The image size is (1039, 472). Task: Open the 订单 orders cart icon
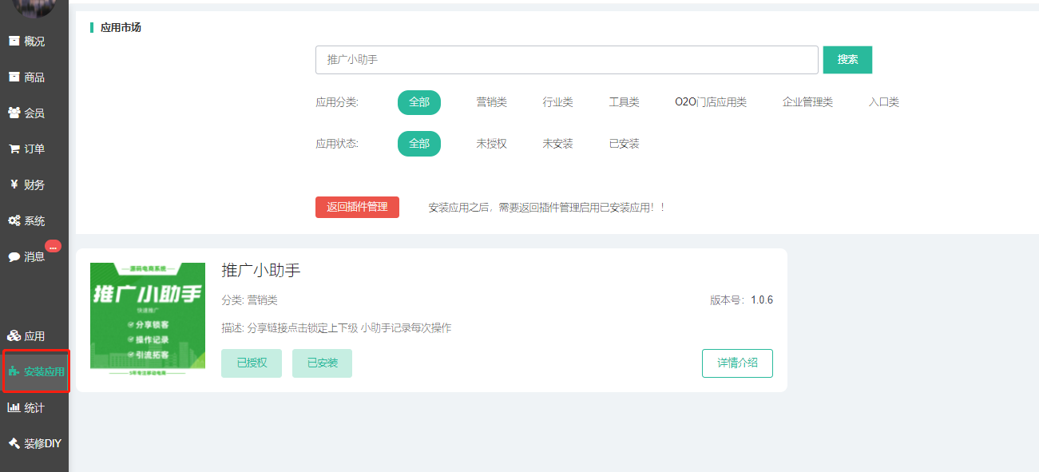point(14,149)
